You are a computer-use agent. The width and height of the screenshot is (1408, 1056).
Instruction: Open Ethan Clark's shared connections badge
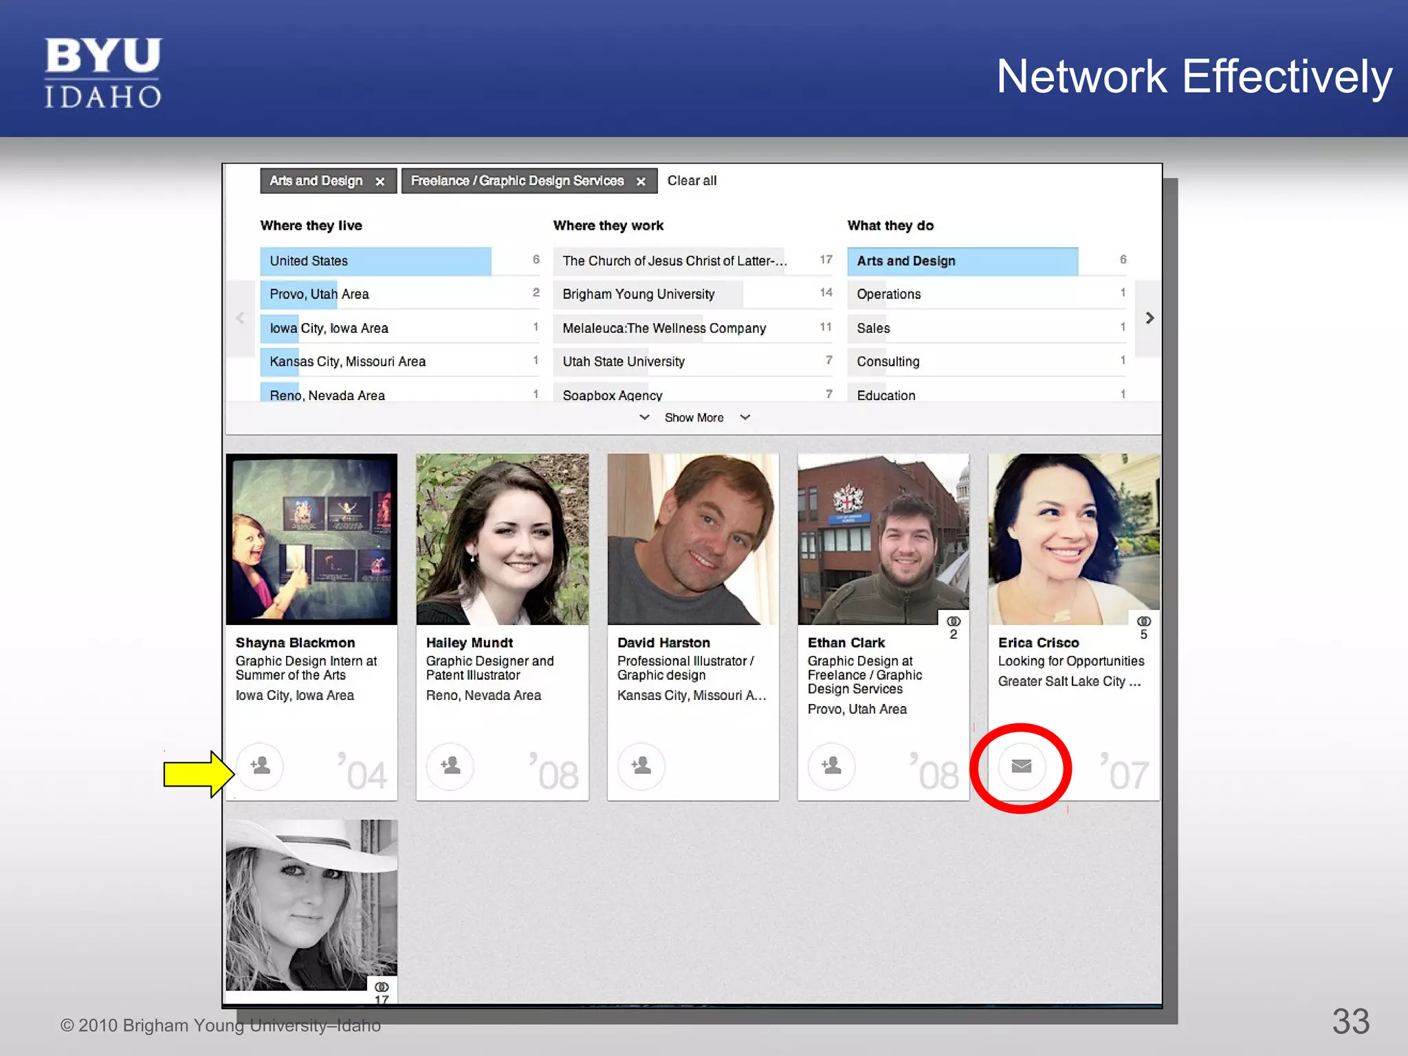click(x=954, y=626)
